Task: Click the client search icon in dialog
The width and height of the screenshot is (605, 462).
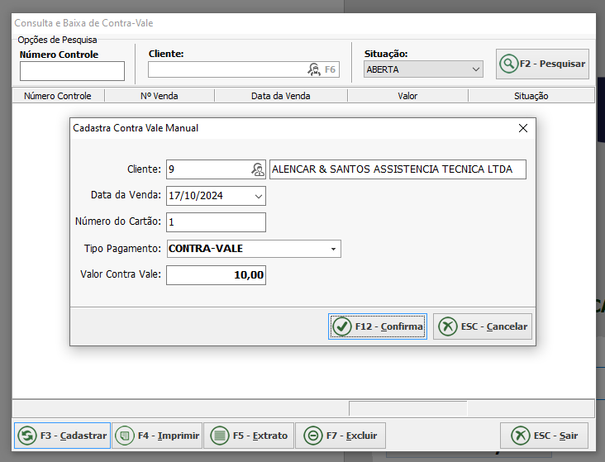Action: [258, 169]
